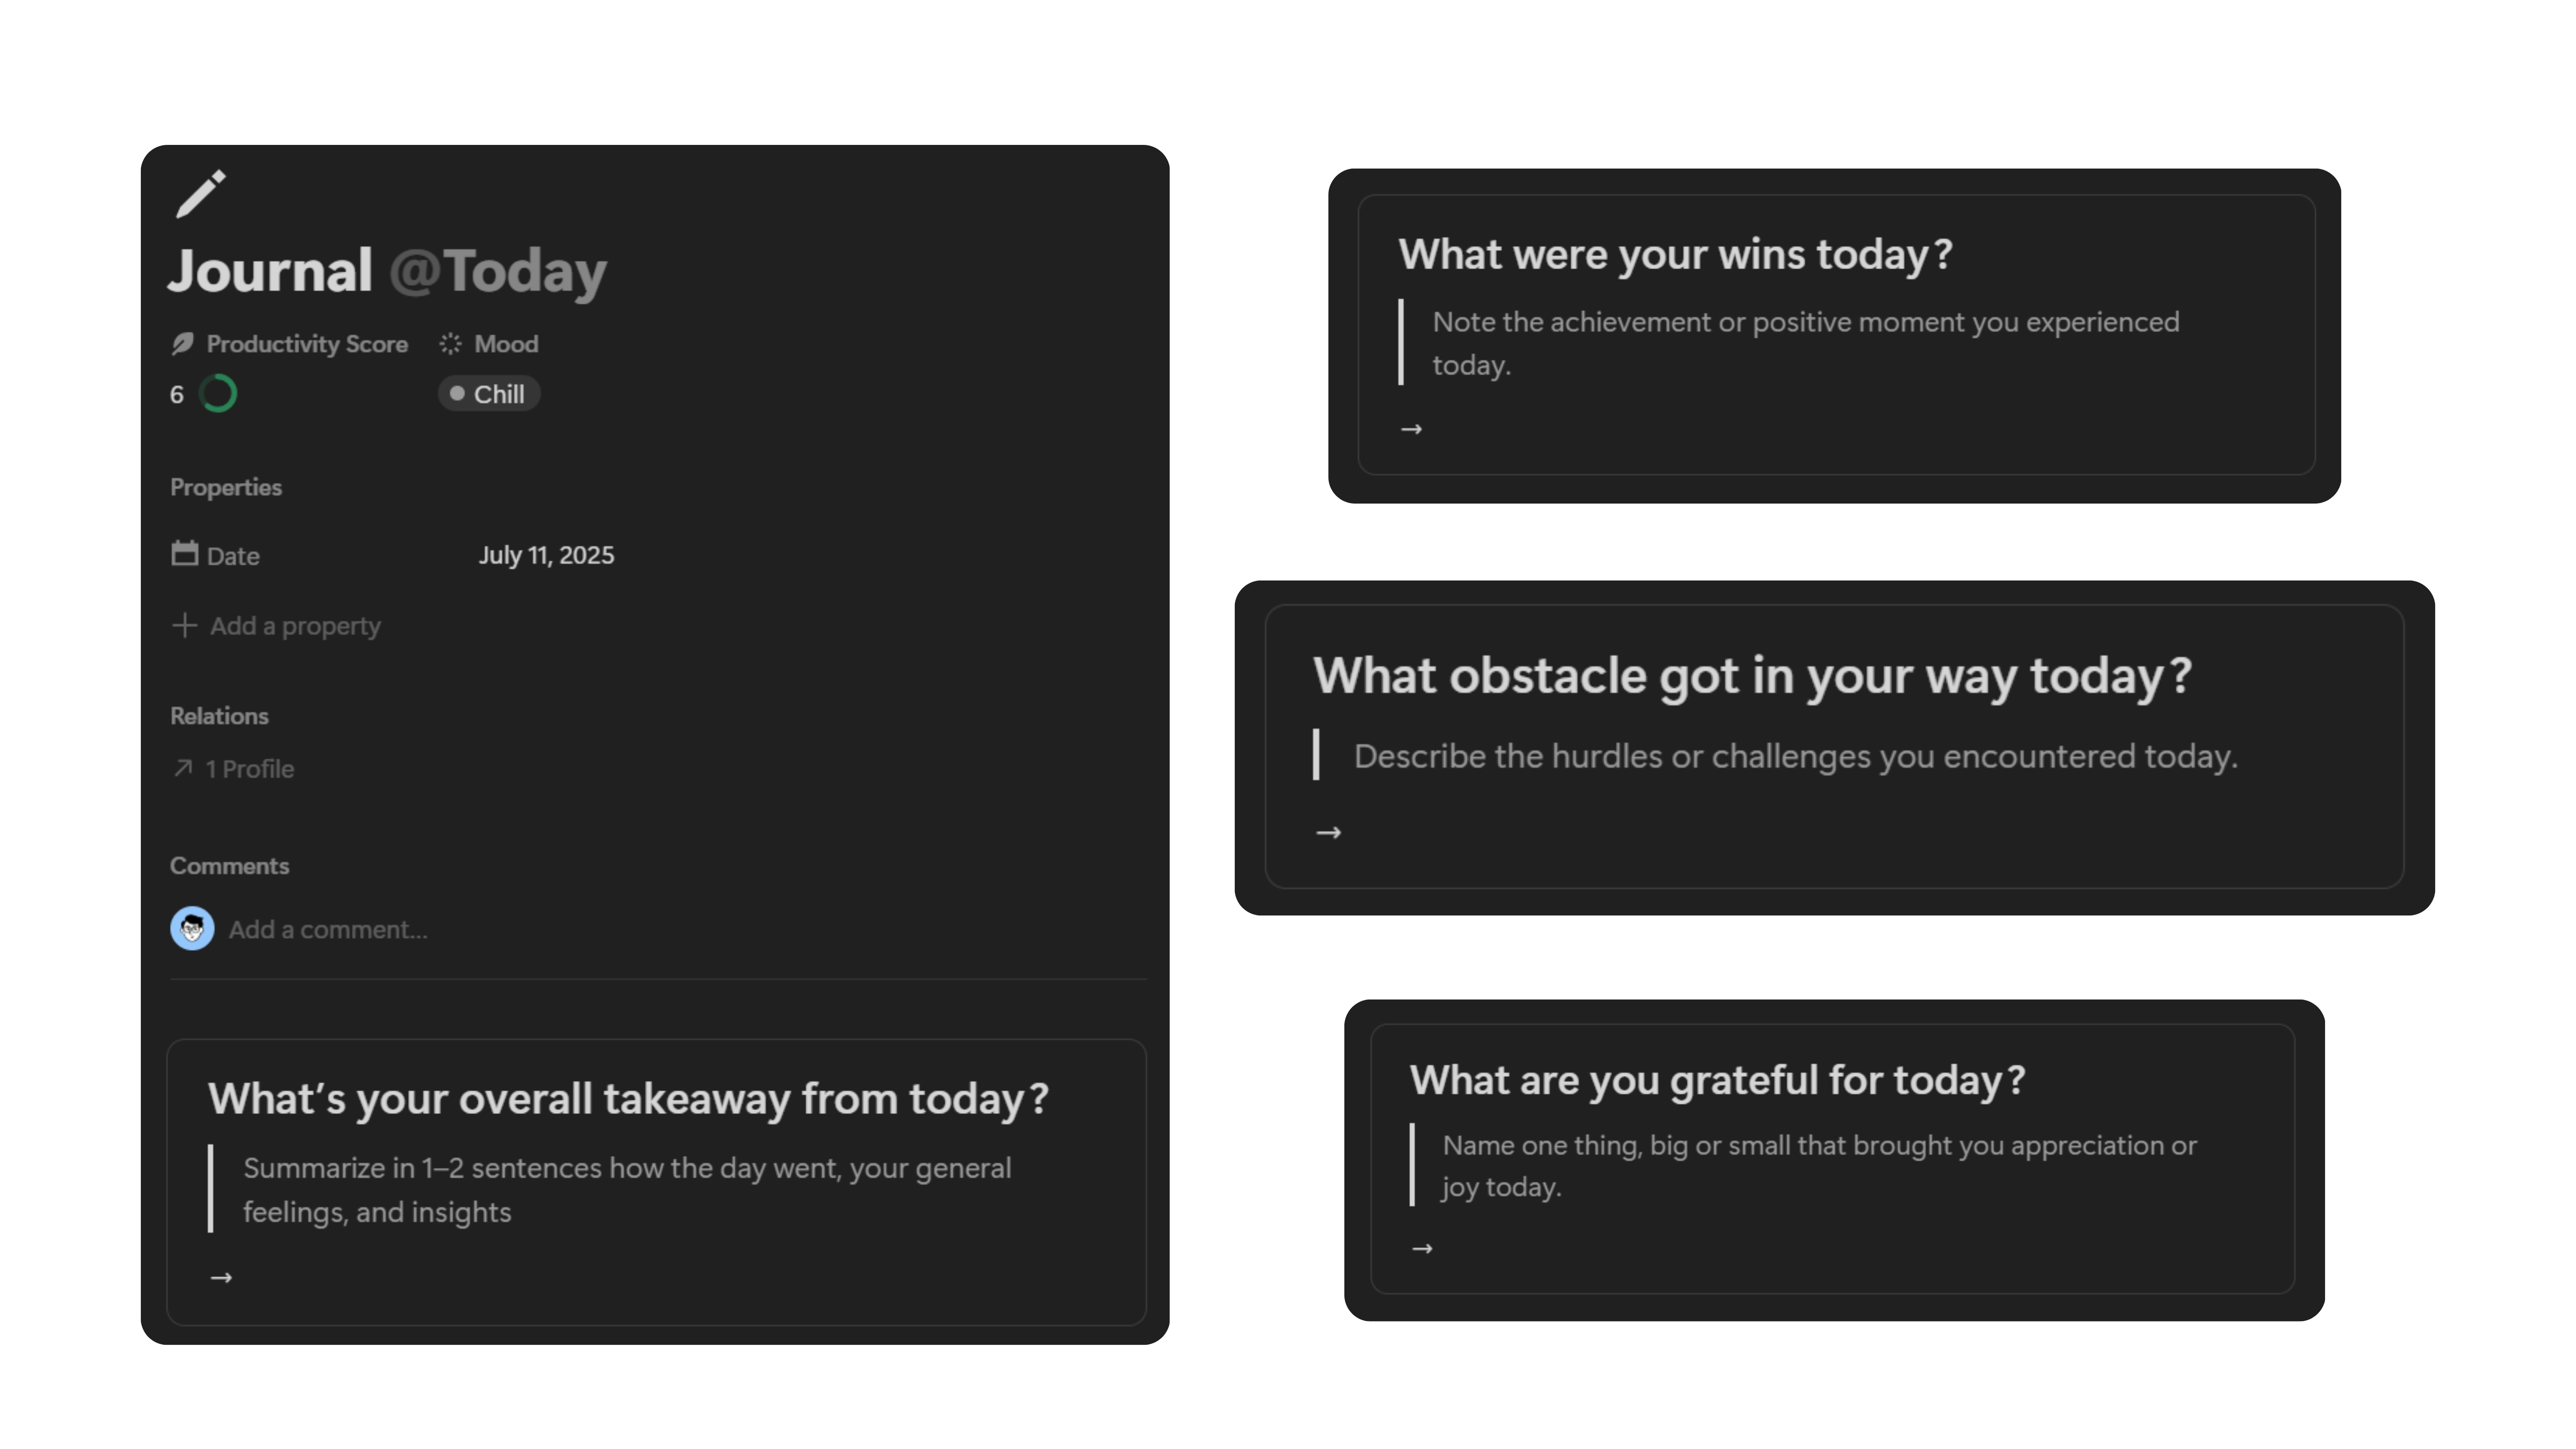Click the pencil page icon above Journal
The height and width of the screenshot is (1449, 2576).
pyautogui.click(x=201, y=194)
